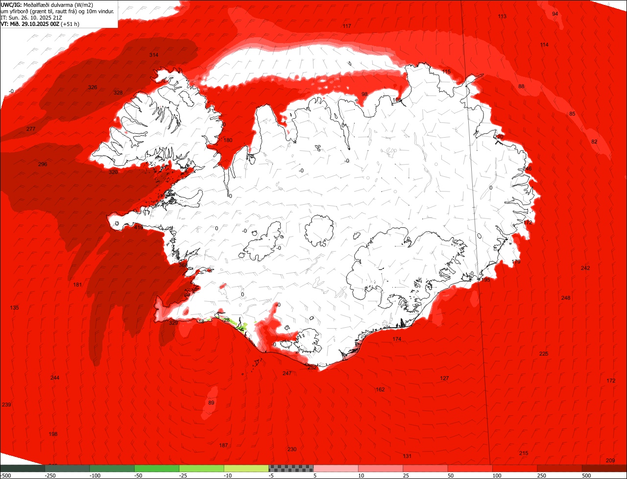Click the flux value 314 on the map

[x=154, y=55]
